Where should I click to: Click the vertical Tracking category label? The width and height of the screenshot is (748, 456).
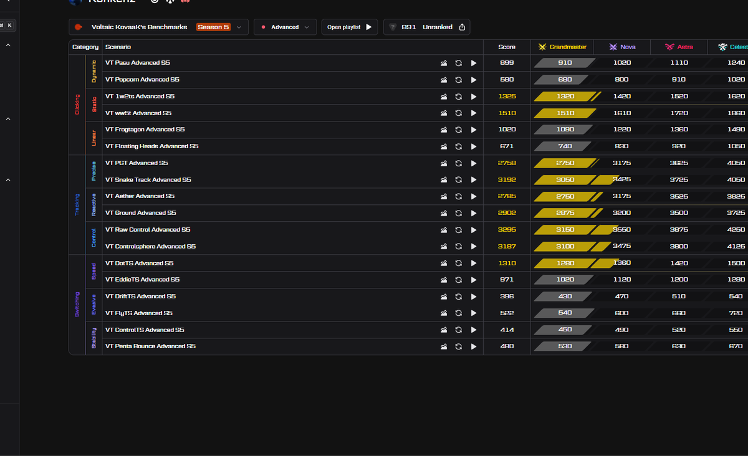pyautogui.click(x=77, y=204)
